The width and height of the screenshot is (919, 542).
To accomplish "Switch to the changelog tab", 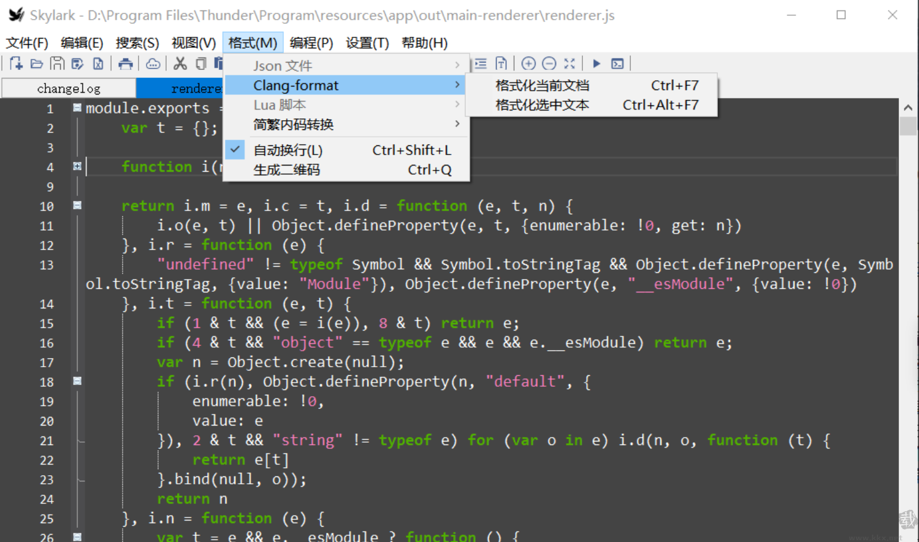I will pyautogui.click(x=69, y=88).
